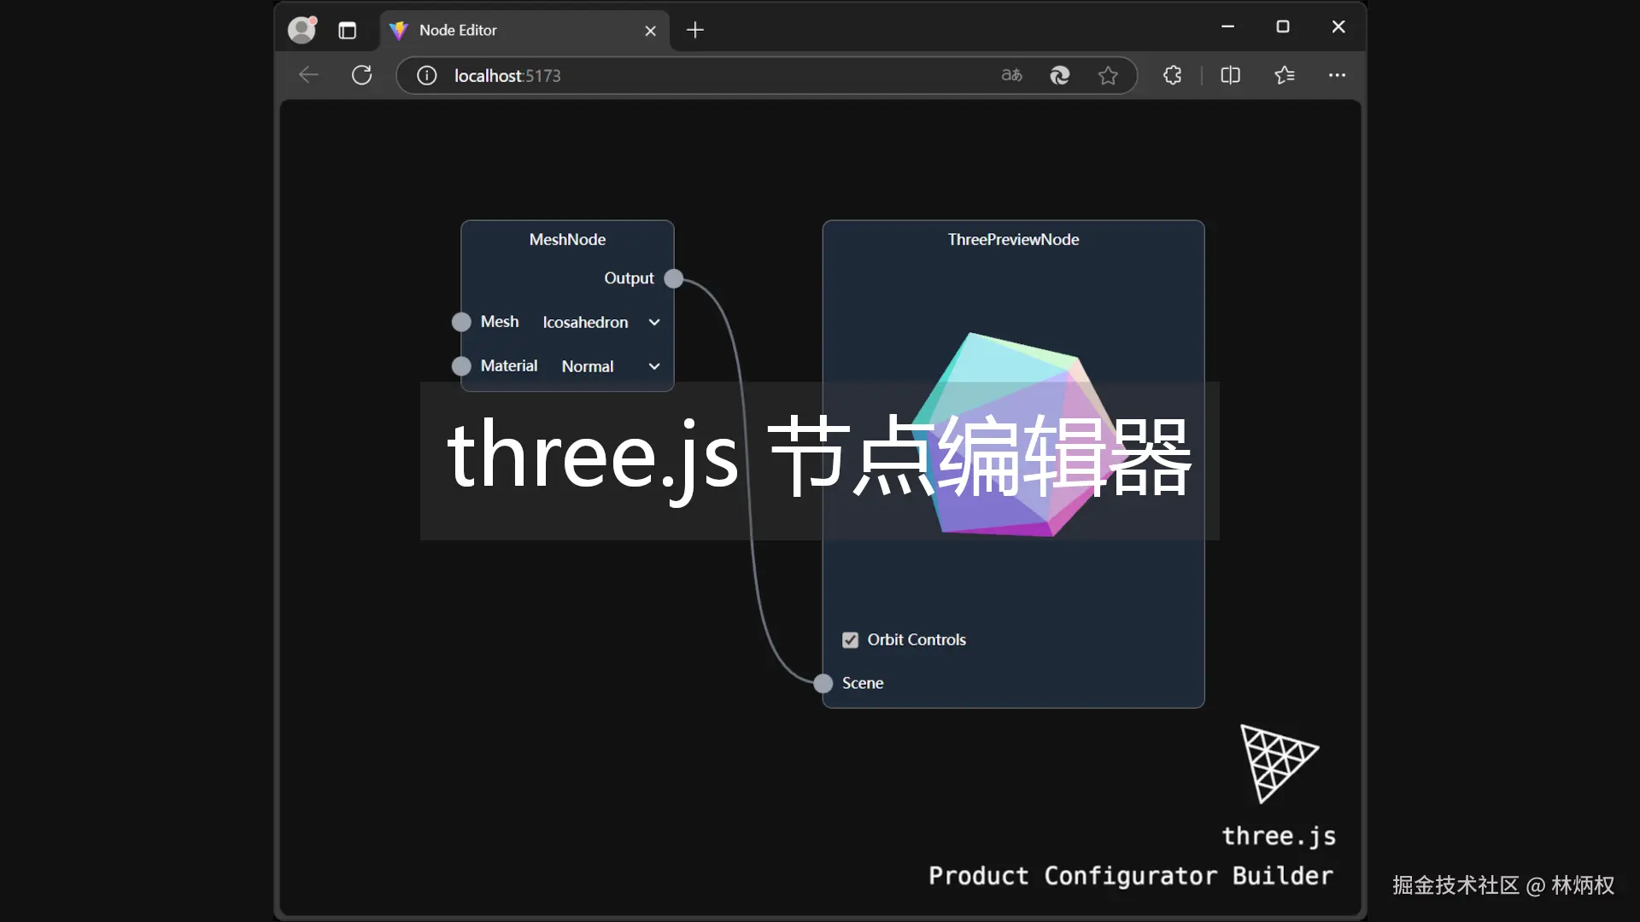Open a new browser tab
1640x922 pixels.
(695, 31)
